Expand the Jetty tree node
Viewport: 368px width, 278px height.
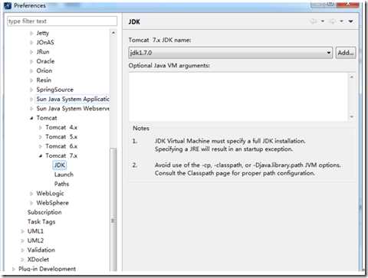point(31,33)
